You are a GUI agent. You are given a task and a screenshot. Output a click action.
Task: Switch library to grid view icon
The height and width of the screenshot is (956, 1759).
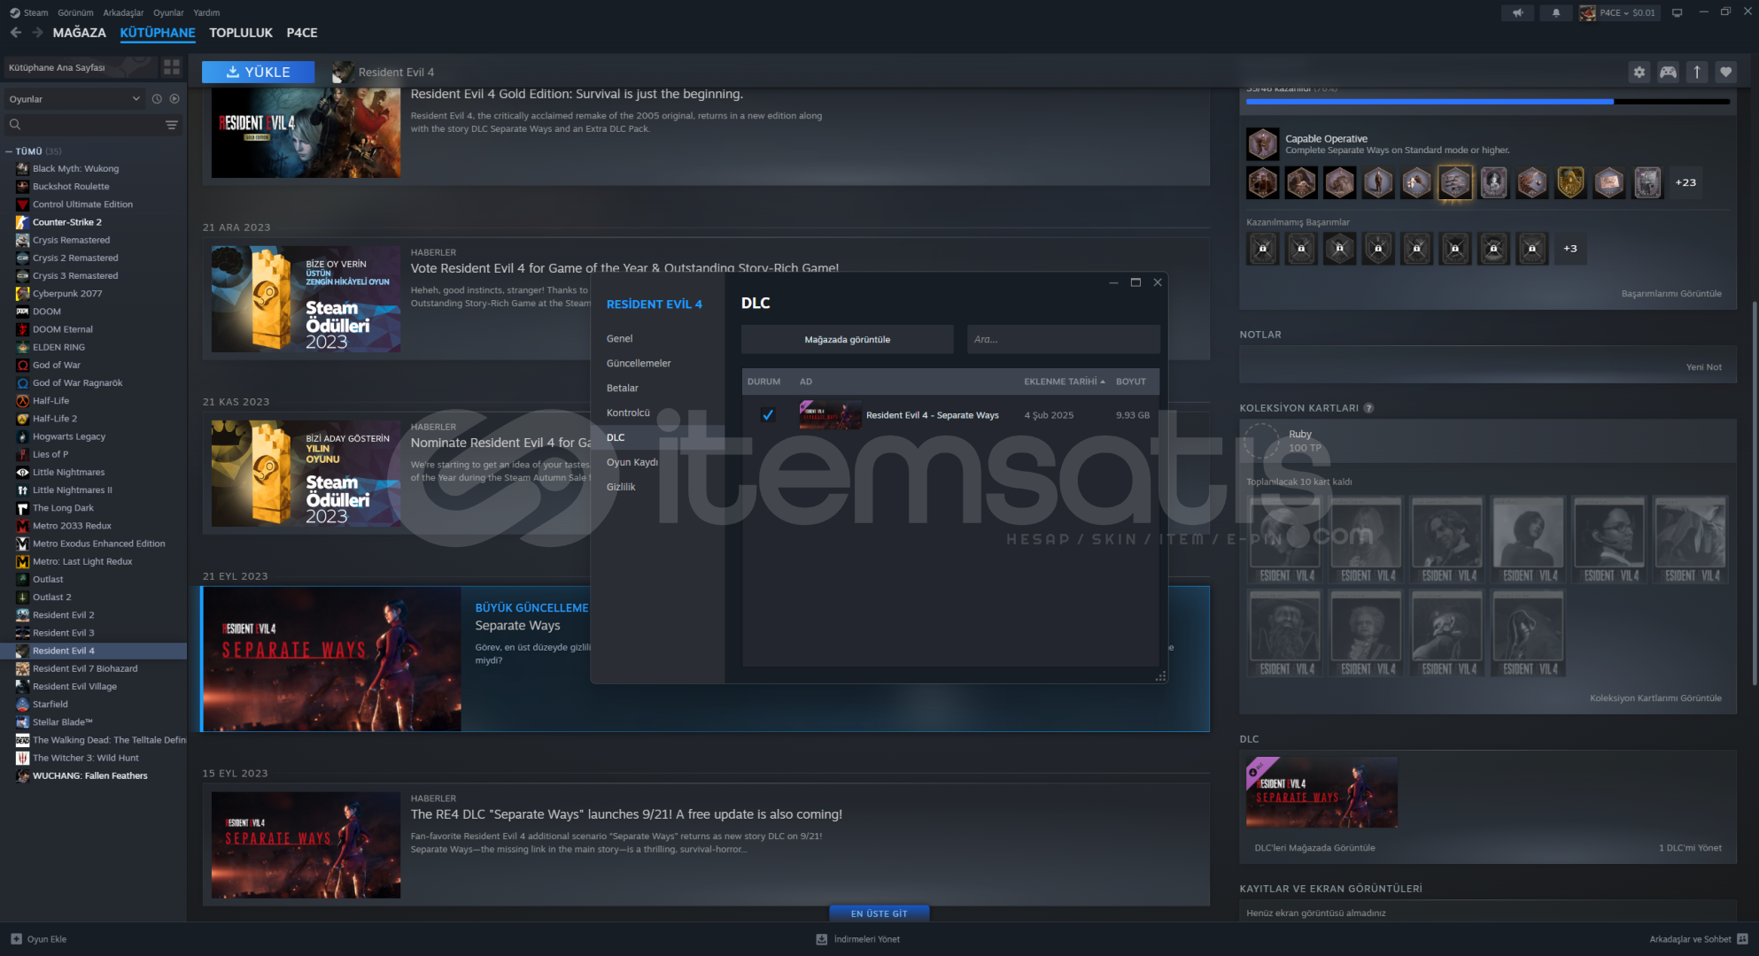(172, 67)
